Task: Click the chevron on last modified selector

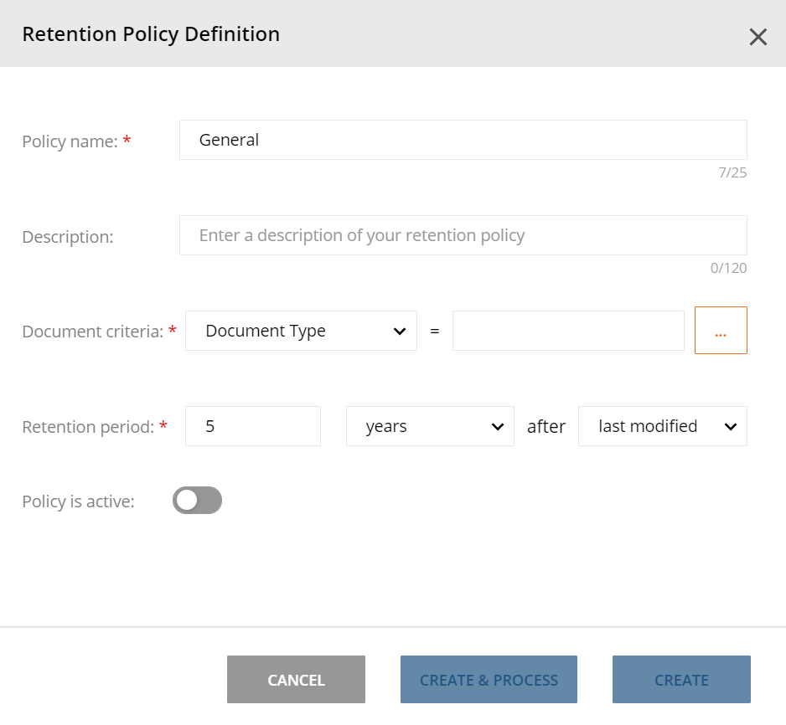Action: click(x=731, y=426)
